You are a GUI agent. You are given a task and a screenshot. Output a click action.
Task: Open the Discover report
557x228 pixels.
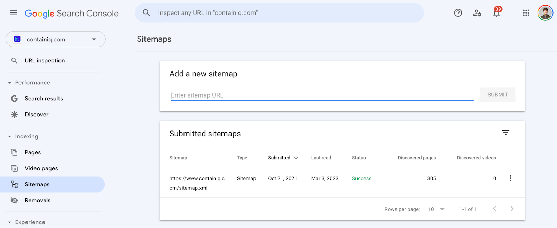coord(53,115)
